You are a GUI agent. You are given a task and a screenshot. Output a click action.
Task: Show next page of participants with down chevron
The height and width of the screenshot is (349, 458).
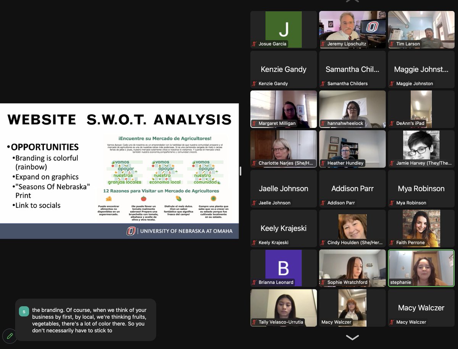[352, 338]
